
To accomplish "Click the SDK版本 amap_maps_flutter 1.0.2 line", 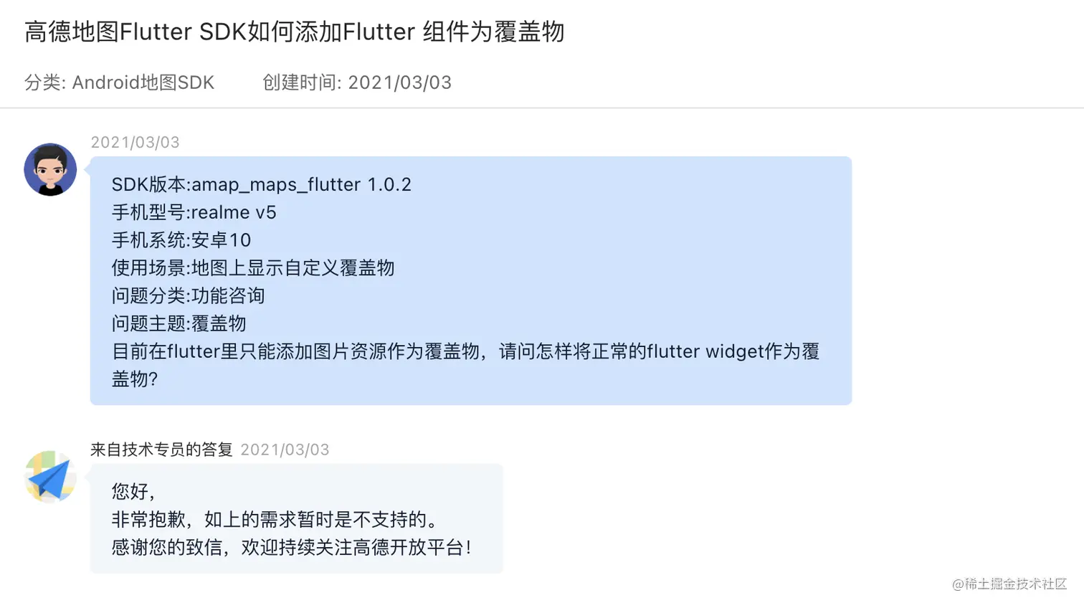I will coord(262,184).
